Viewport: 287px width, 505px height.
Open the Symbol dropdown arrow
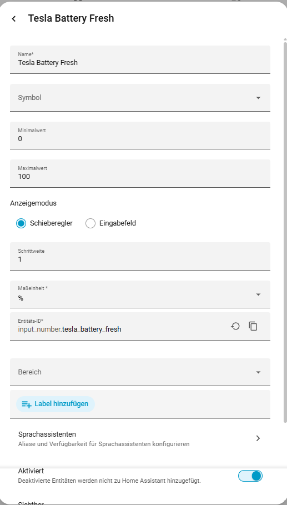[x=258, y=98]
